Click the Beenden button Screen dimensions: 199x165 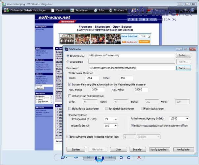[138, 149]
